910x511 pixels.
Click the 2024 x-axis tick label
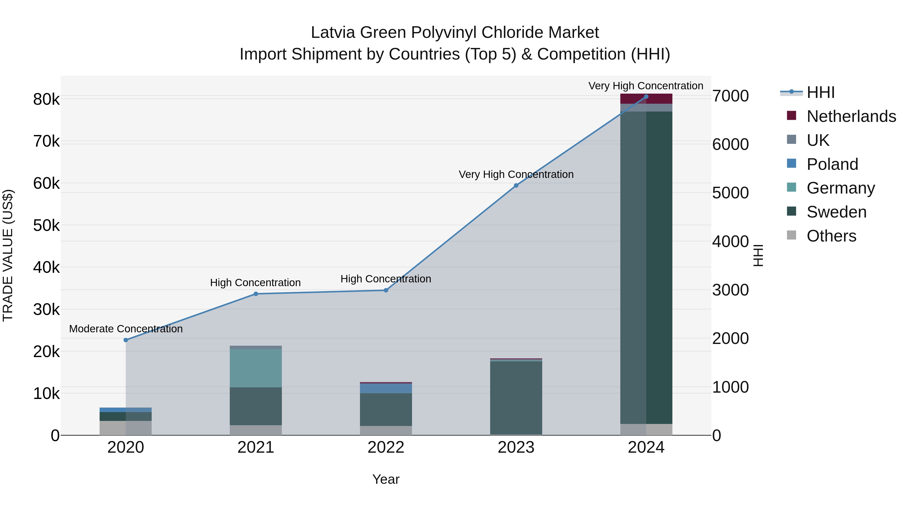(646, 447)
